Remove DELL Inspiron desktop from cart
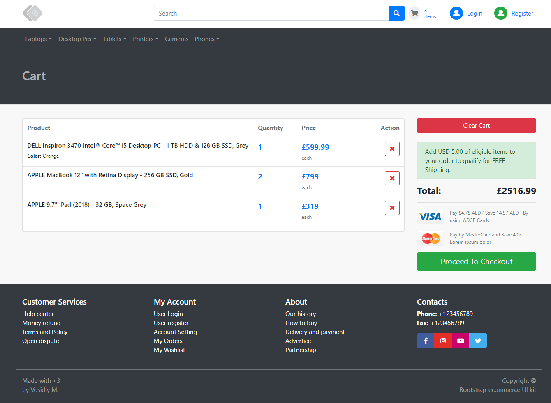Viewport: 551px width, 403px height. [x=392, y=149]
